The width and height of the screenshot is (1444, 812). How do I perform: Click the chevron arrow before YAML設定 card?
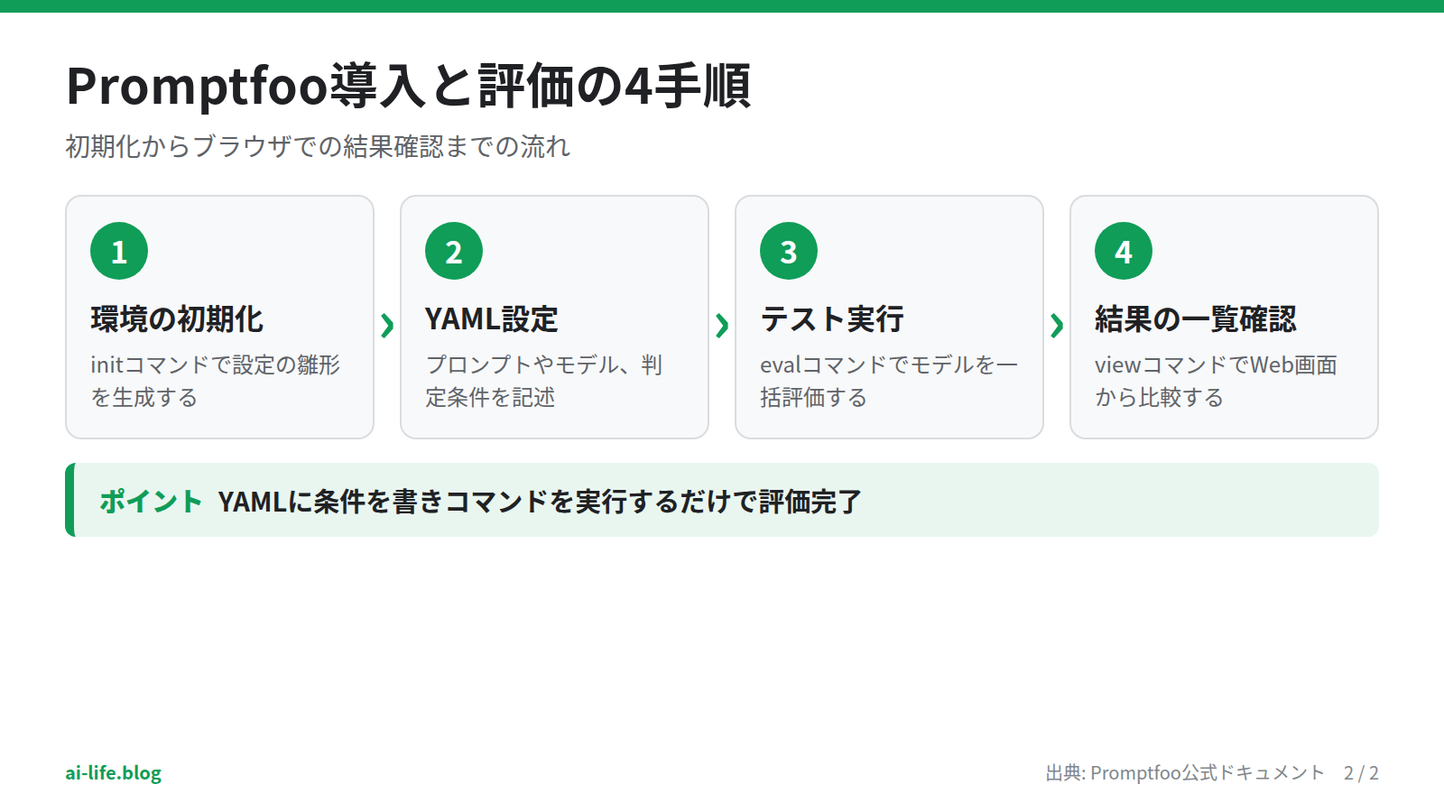click(x=387, y=325)
